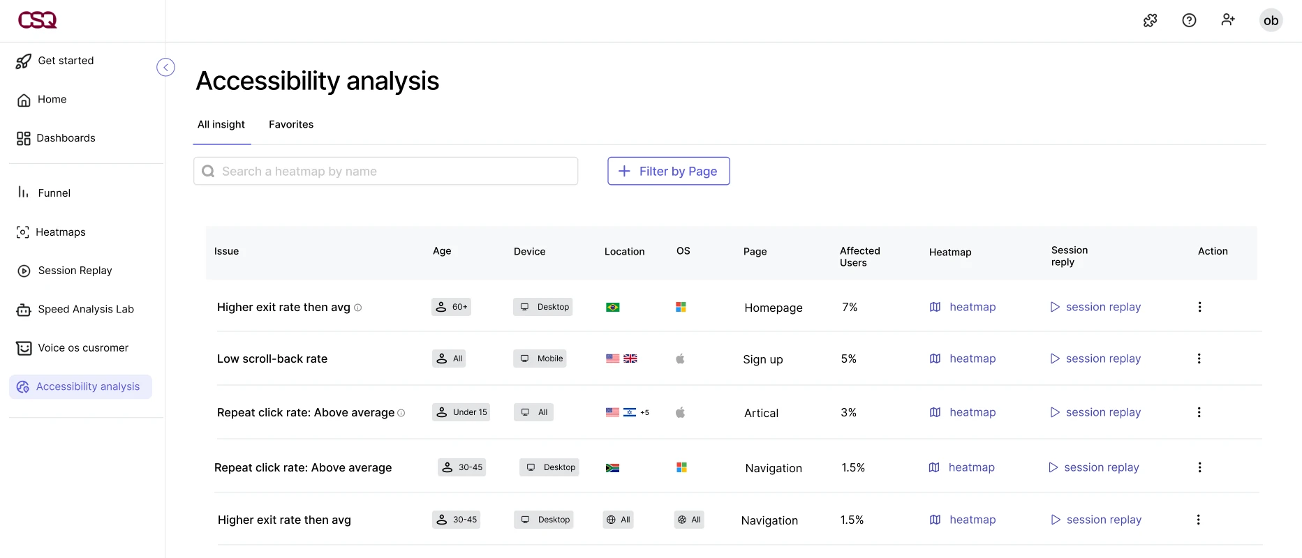Click the Under 15 age chip

(461, 412)
